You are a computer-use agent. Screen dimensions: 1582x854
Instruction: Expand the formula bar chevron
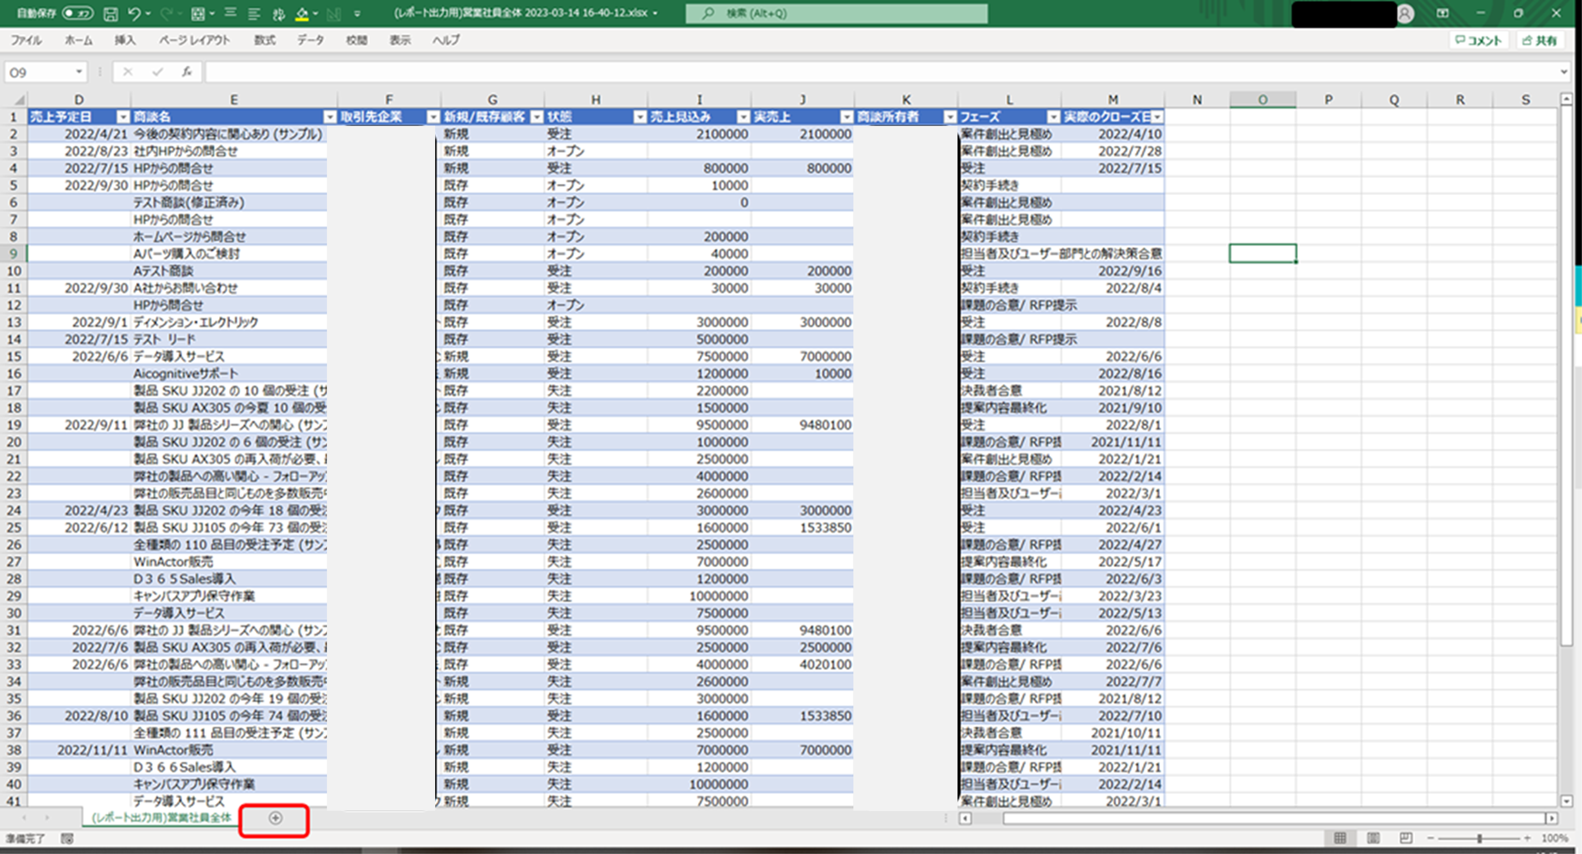tap(1564, 72)
